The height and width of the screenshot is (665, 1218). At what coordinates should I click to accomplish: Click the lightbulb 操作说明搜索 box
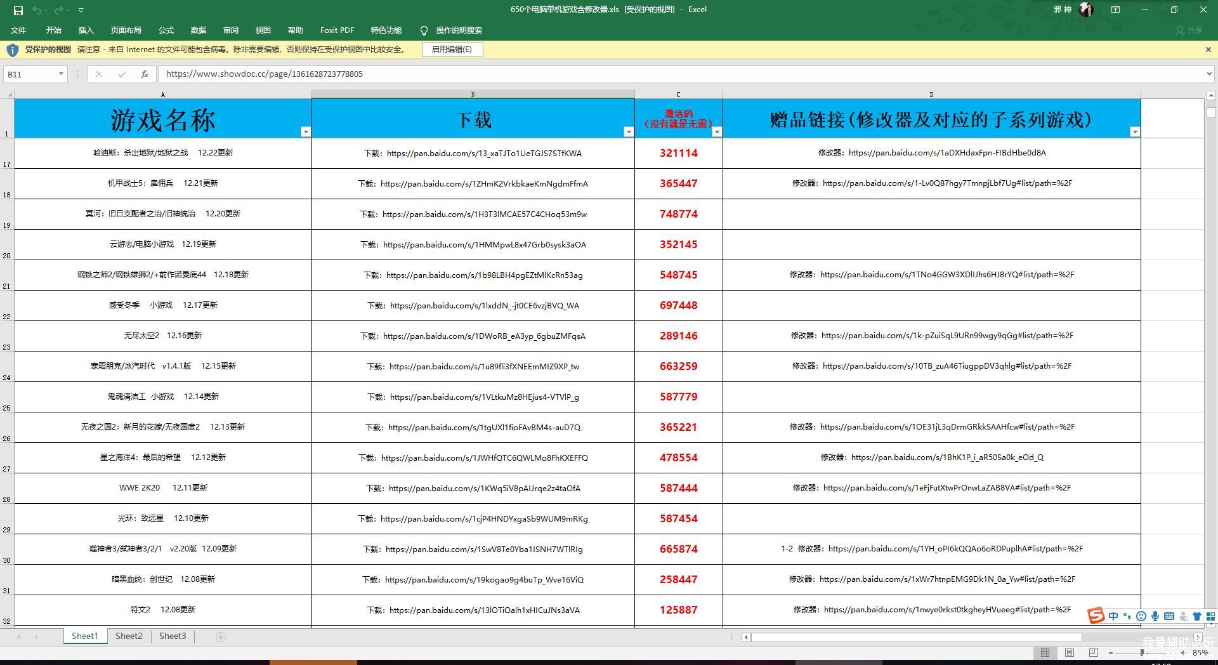coord(451,30)
